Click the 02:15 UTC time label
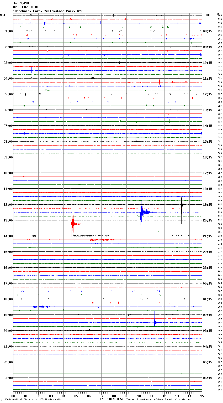223x403 pixels. click(208, 315)
